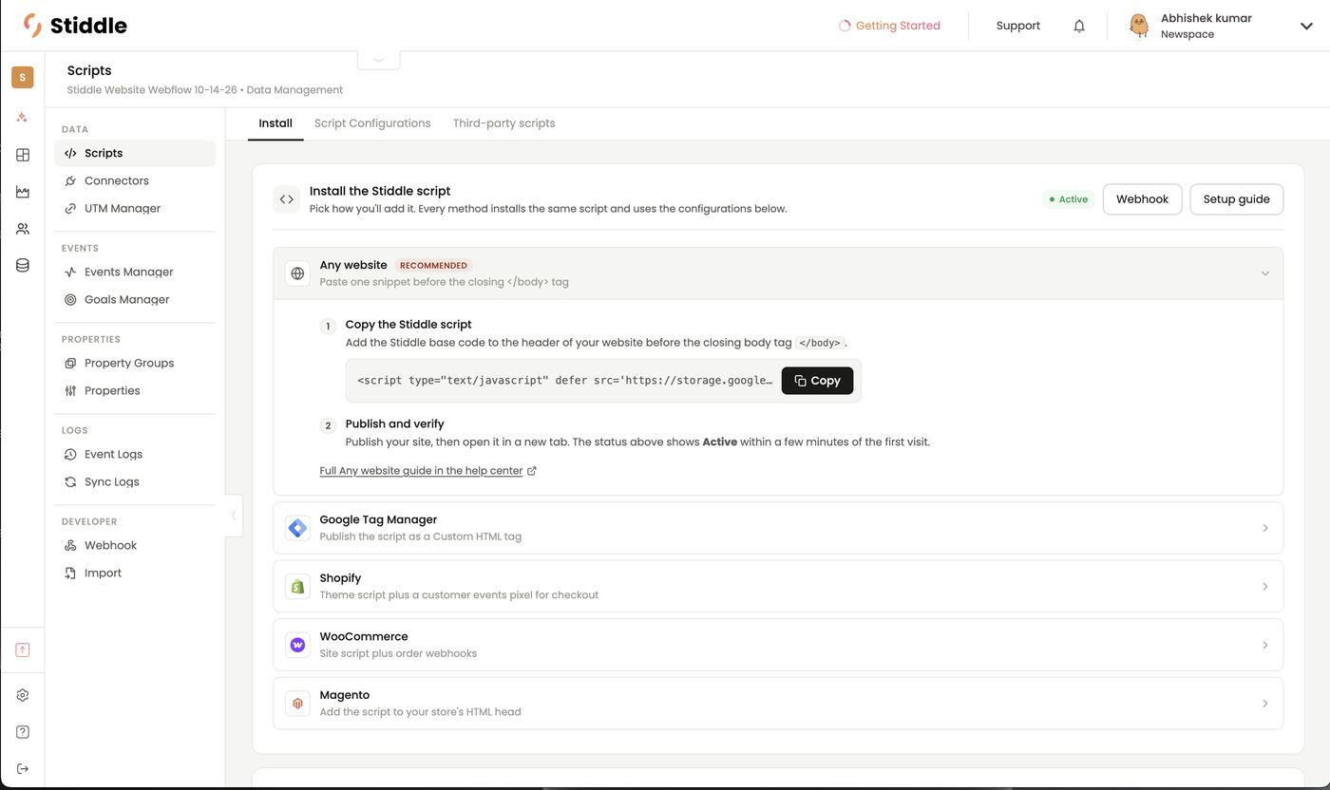Open Goals Manager in the sidebar
Image resolution: width=1330 pixels, height=790 pixels.
click(x=136, y=299)
